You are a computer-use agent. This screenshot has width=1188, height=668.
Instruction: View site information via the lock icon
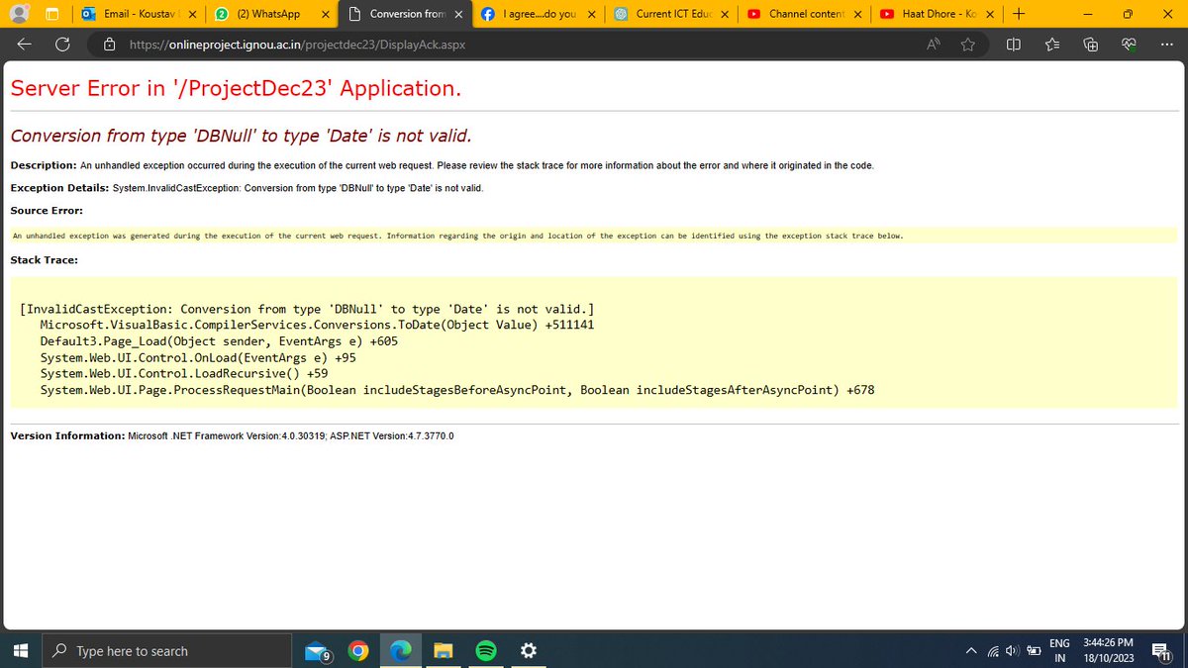click(110, 44)
